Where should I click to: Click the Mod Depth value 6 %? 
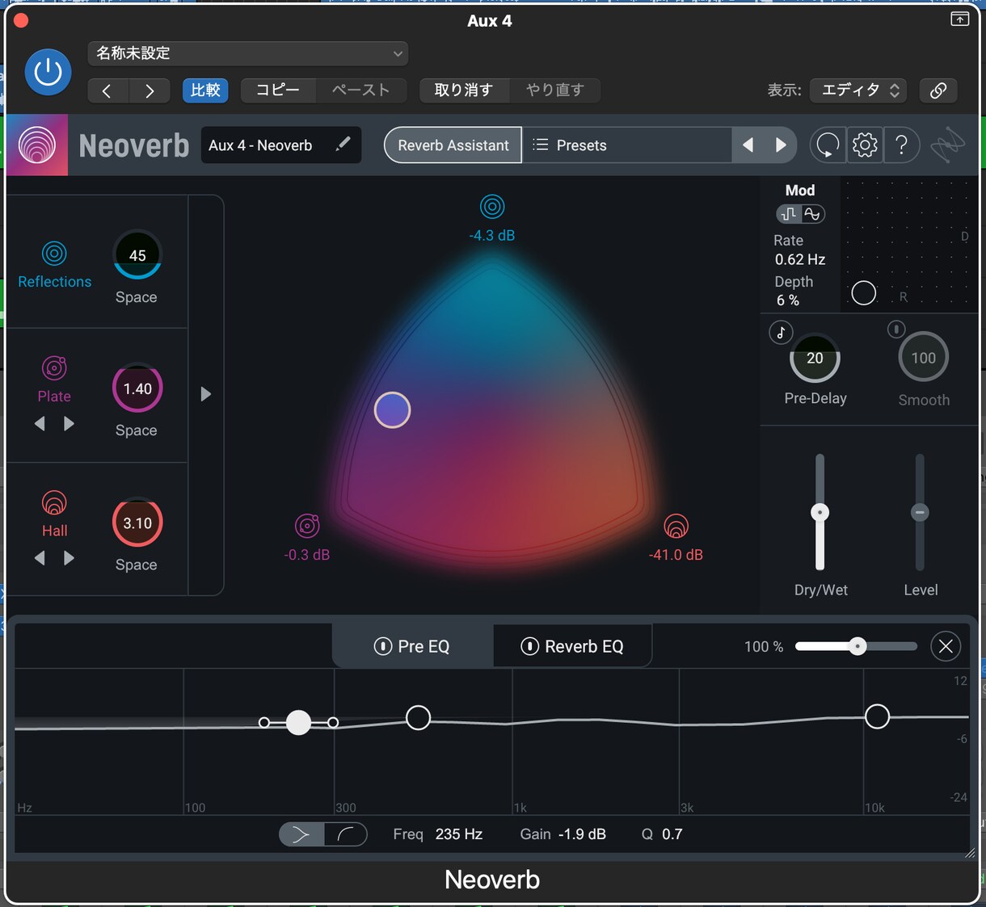tap(788, 300)
